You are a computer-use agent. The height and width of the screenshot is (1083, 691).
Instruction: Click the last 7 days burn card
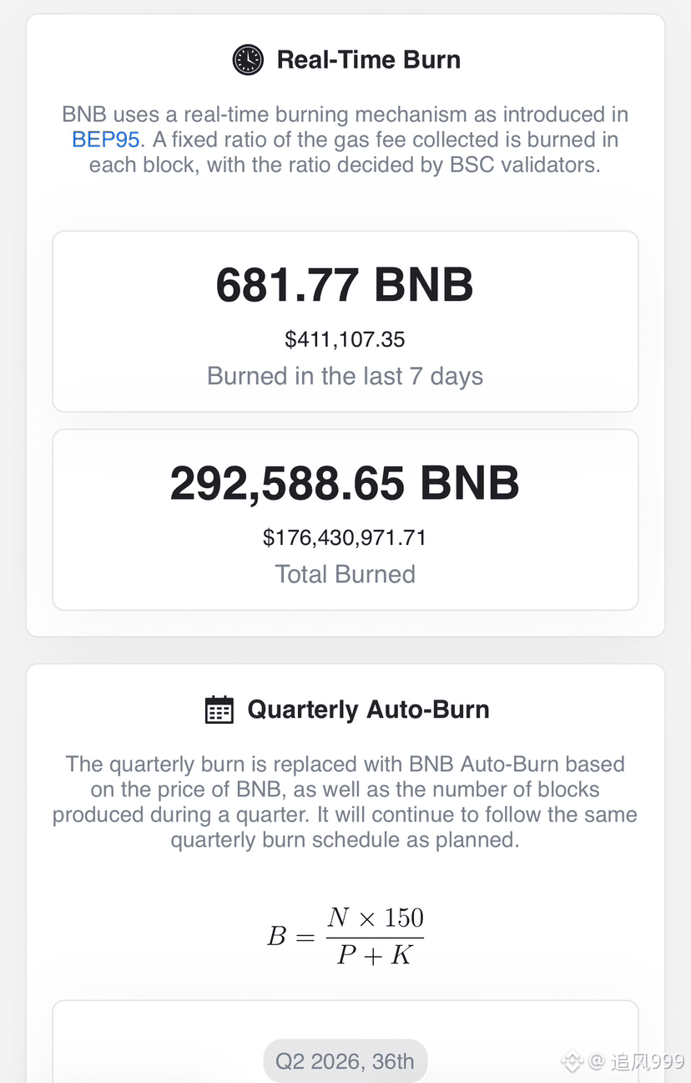pyautogui.click(x=345, y=322)
